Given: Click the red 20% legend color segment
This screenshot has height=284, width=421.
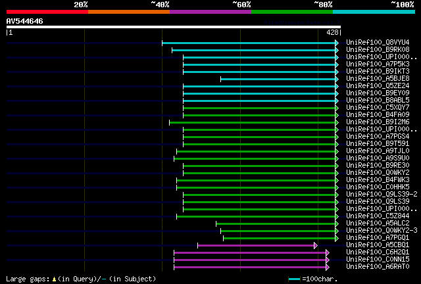Looking at the screenshot, I should click(47, 12).
